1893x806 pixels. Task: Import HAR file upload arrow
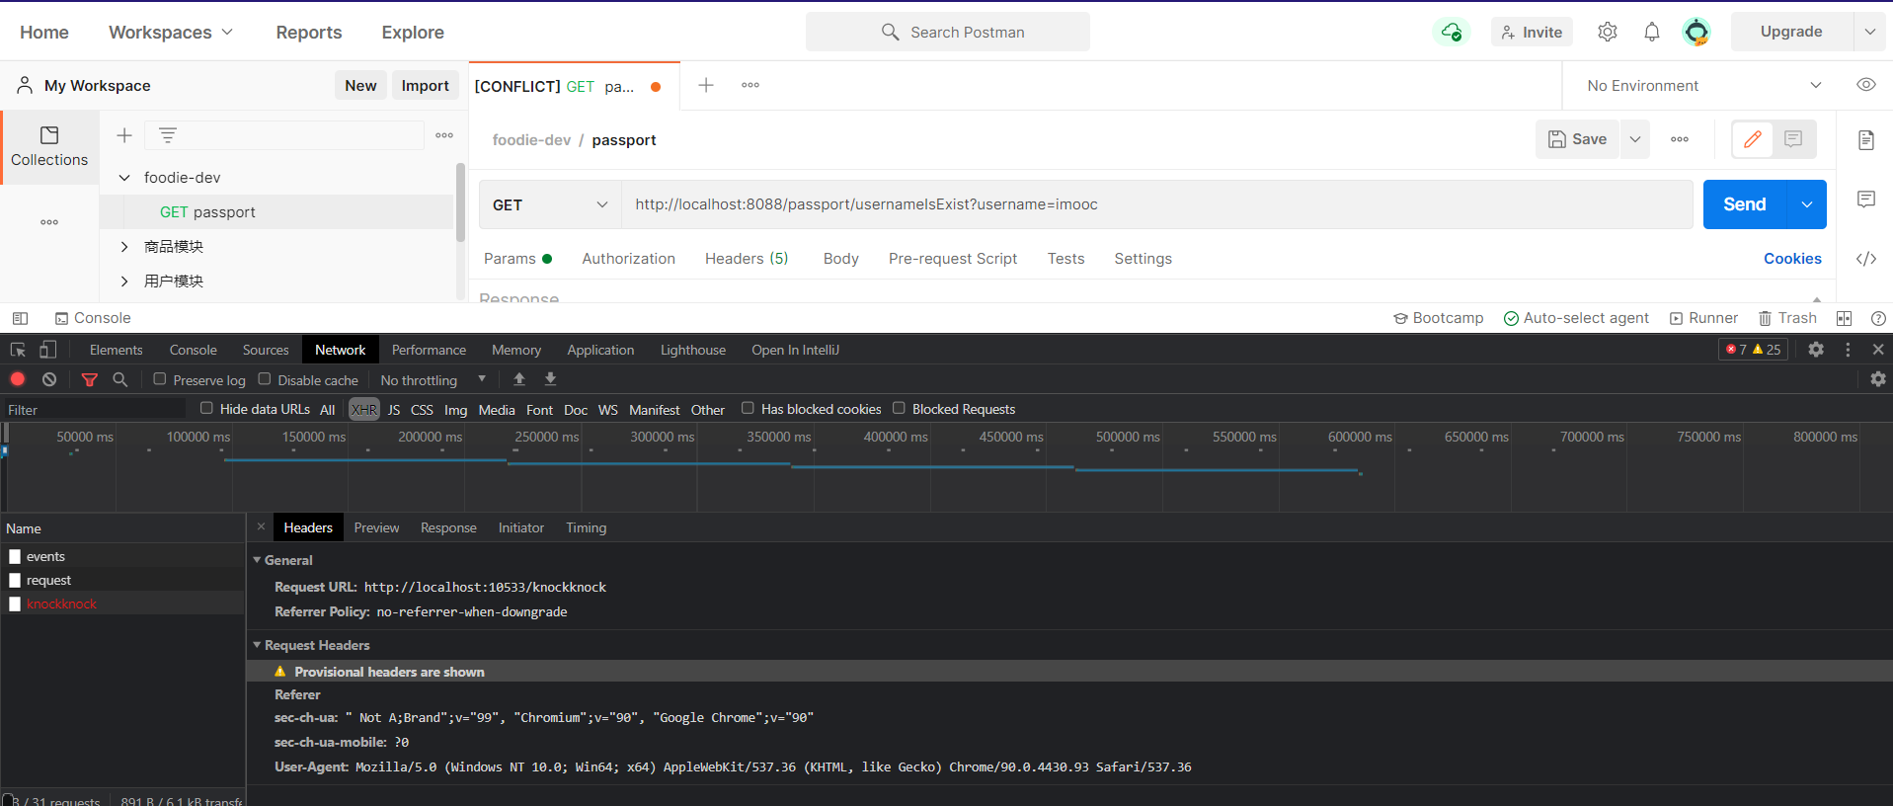point(519,379)
